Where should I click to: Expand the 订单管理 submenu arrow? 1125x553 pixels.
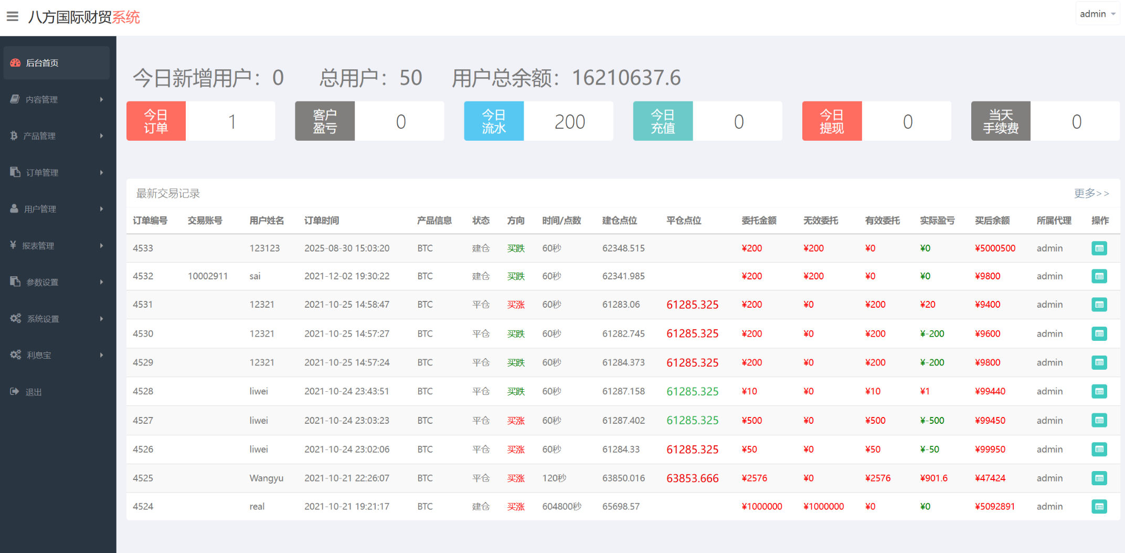click(x=101, y=172)
